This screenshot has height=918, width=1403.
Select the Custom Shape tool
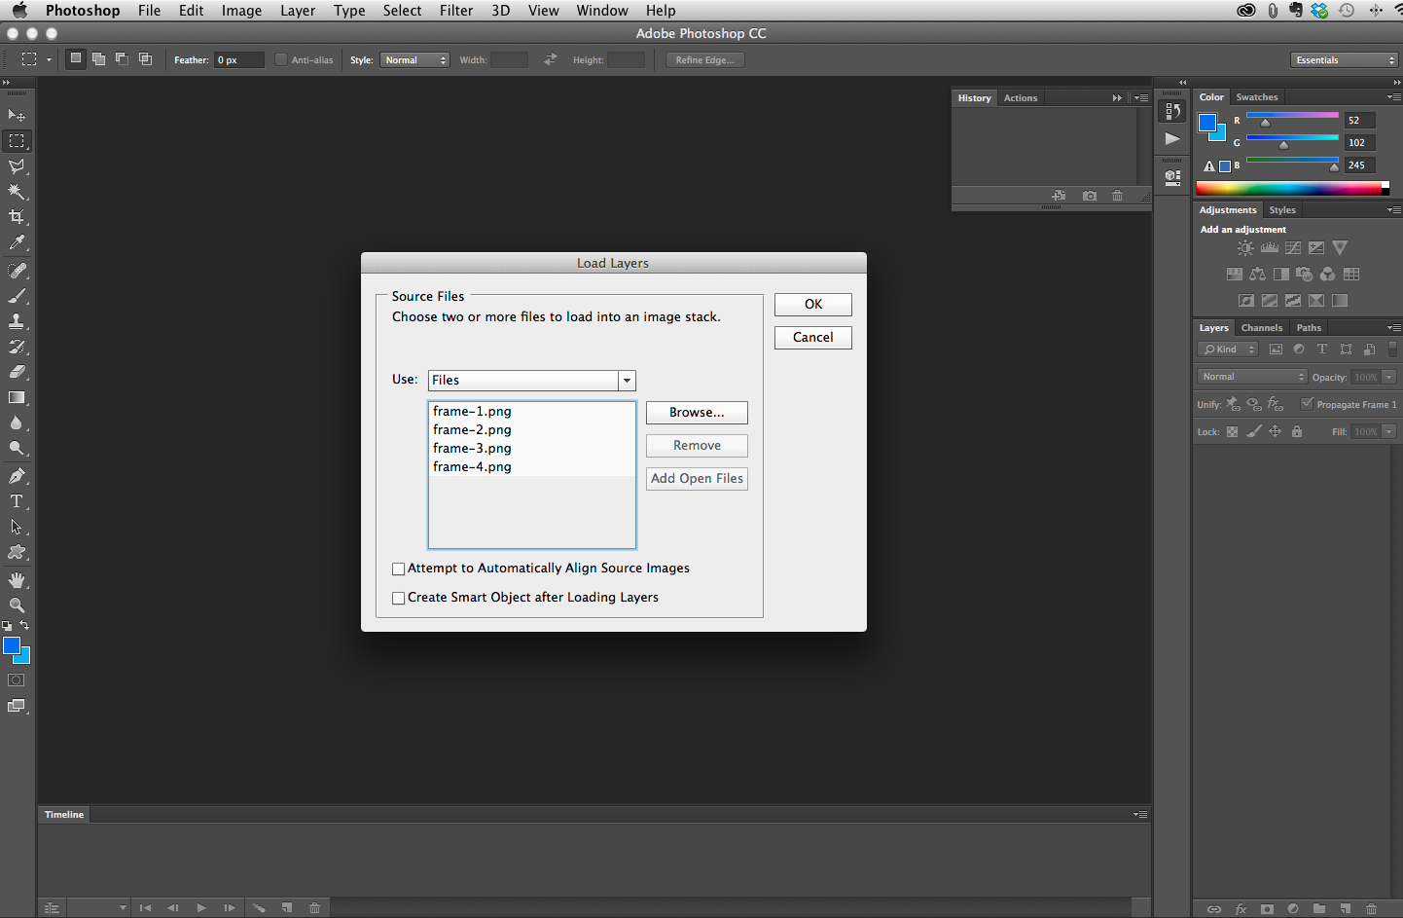point(17,552)
